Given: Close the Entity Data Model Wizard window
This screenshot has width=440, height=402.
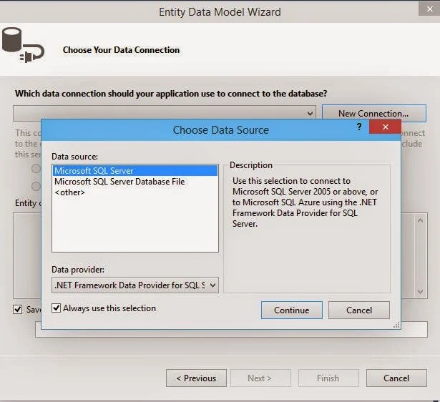Looking at the screenshot, I should (x=429, y=9).
